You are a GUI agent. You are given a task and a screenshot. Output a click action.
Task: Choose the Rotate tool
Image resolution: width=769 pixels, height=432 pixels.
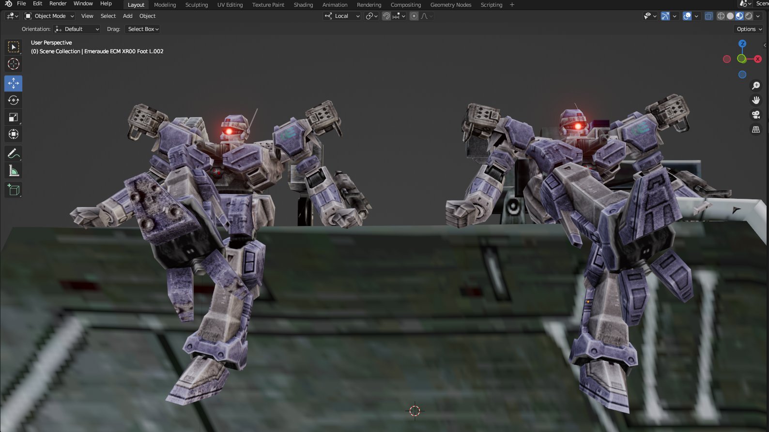pos(14,100)
